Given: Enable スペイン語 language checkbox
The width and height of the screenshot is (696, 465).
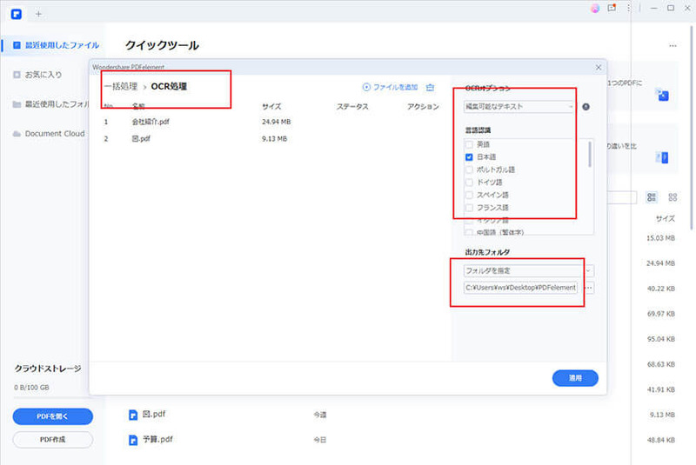Looking at the screenshot, I should [x=469, y=195].
